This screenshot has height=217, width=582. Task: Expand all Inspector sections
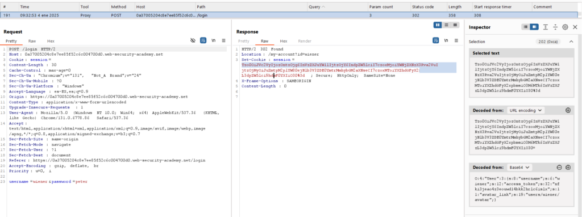coord(546,27)
